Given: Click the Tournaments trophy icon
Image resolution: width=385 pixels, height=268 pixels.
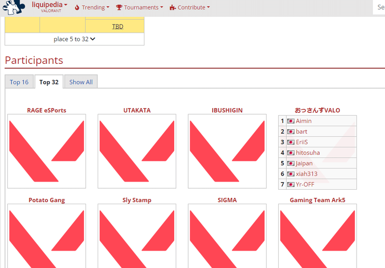Looking at the screenshot, I should pos(119,7).
